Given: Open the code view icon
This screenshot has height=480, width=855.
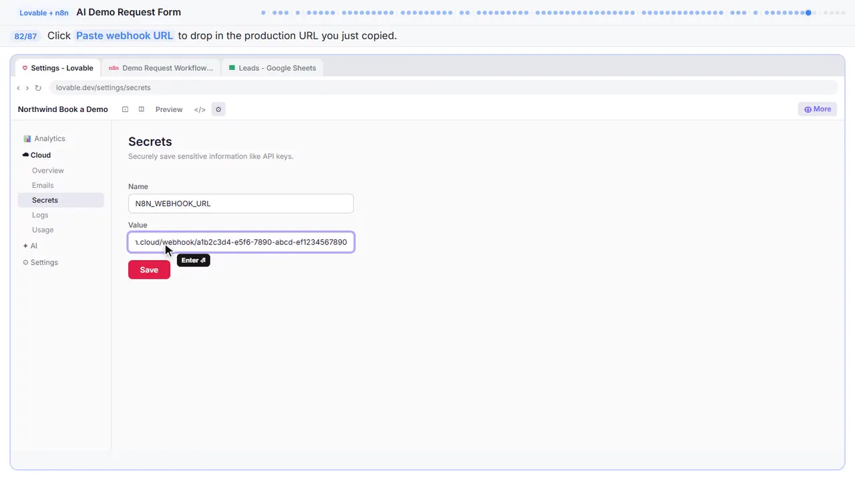Looking at the screenshot, I should [x=200, y=109].
